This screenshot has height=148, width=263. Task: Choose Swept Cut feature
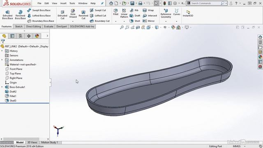(x=98, y=10)
